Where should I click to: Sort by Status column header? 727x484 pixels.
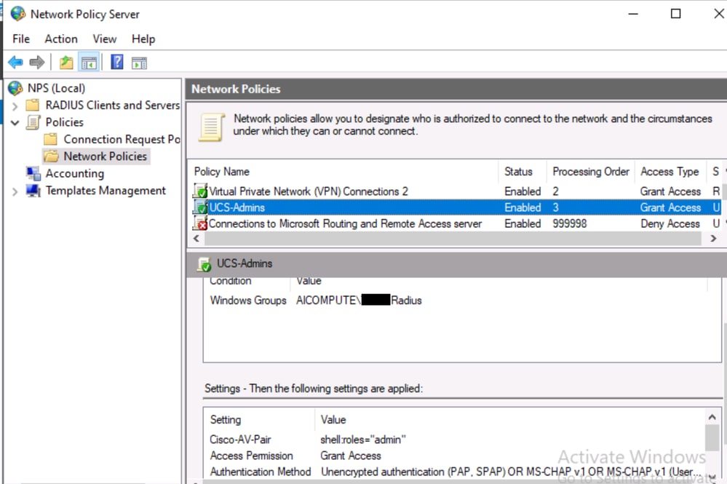(523, 172)
